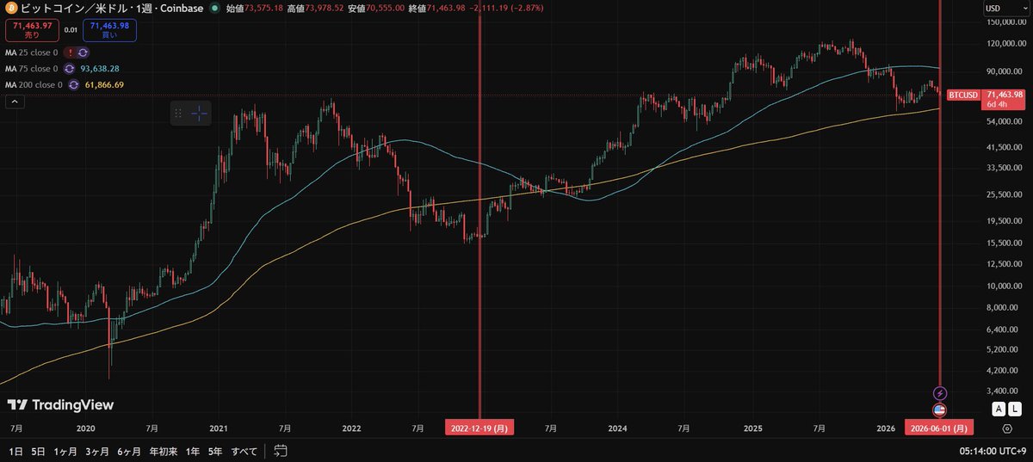Click the 2020 label on the time axis
Screen dimensions: 1033x462
(x=85, y=428)
